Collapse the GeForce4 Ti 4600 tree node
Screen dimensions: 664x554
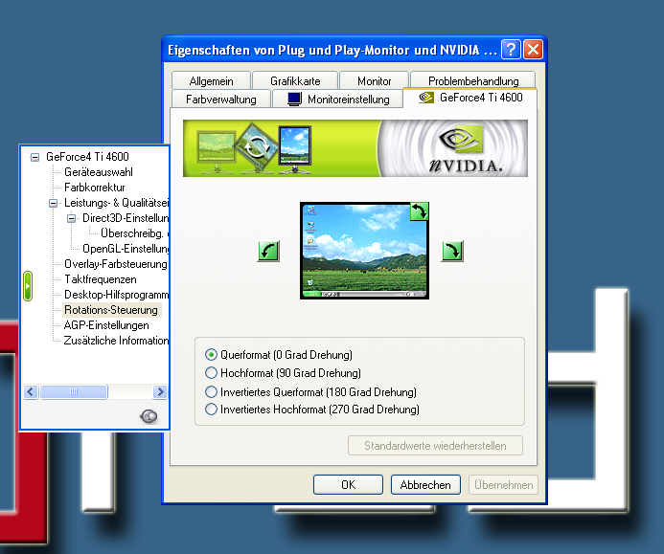pos(35,157)
